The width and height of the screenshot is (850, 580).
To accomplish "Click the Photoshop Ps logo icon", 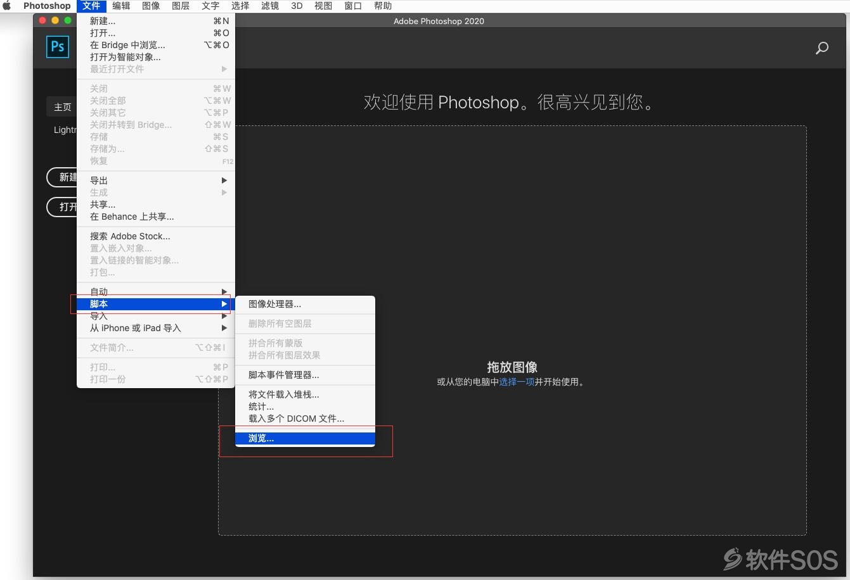I will coord(57,47).
